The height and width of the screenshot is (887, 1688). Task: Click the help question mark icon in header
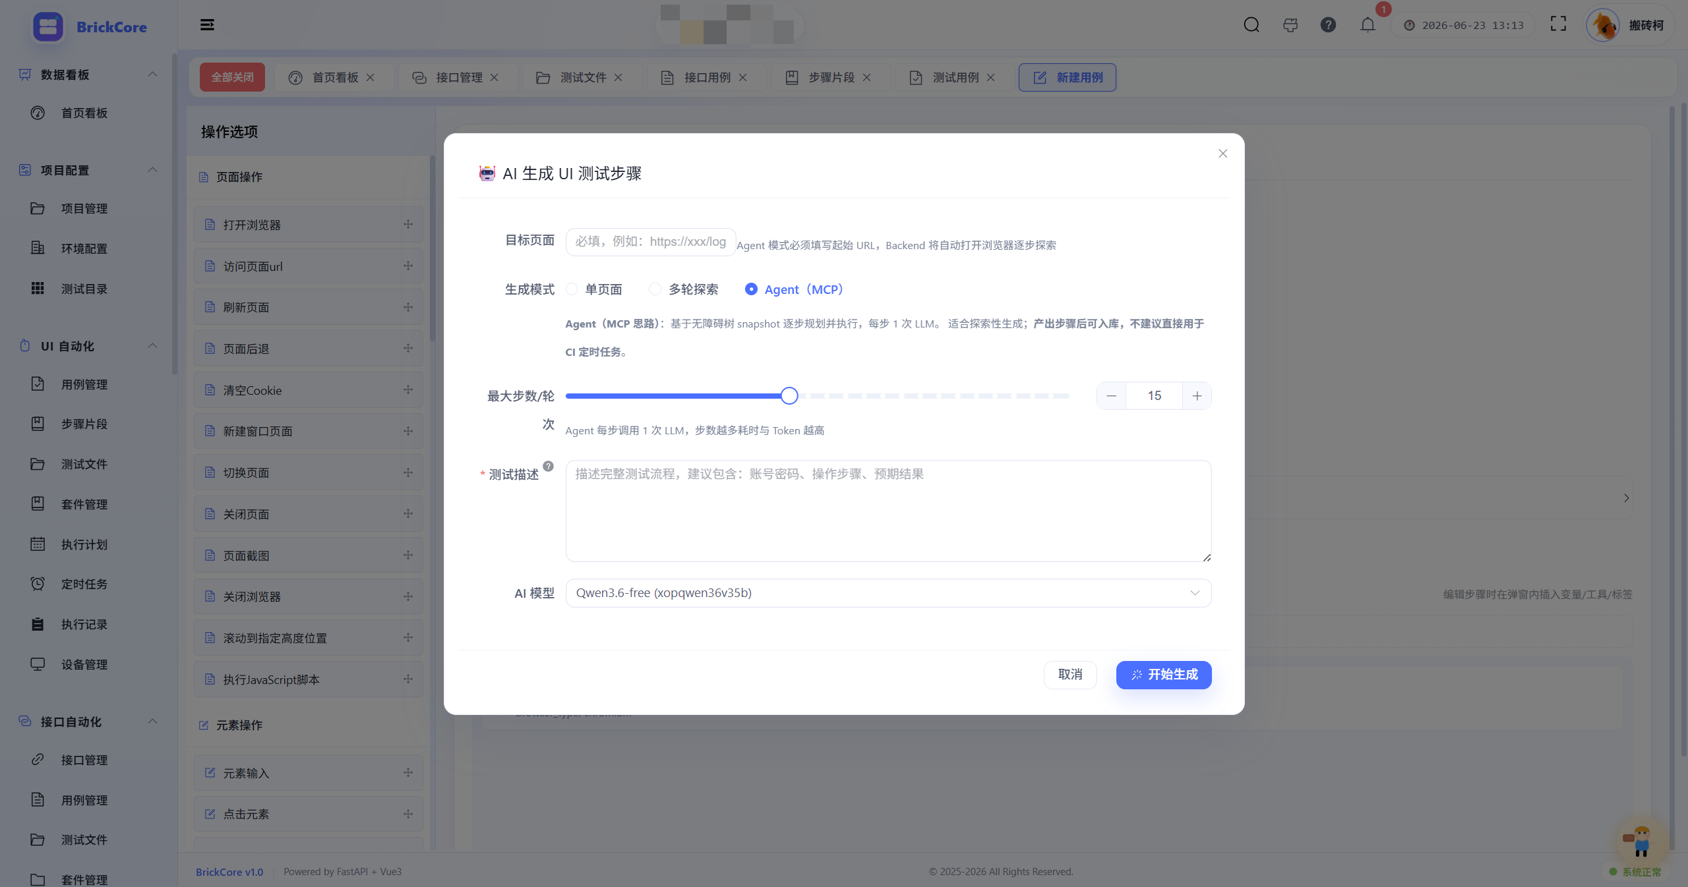1328,25
